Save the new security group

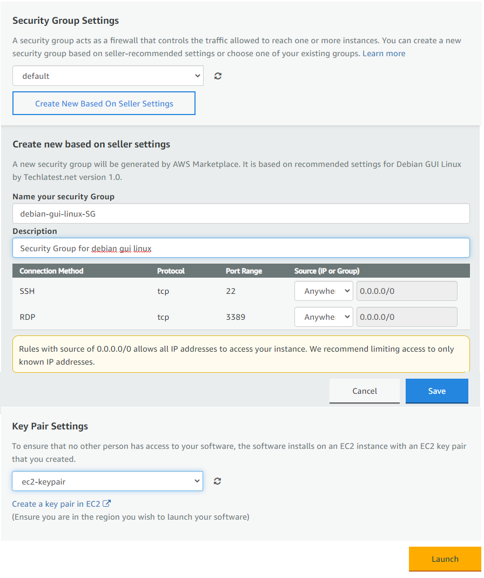pyautogui.click(x=437, y=391)
